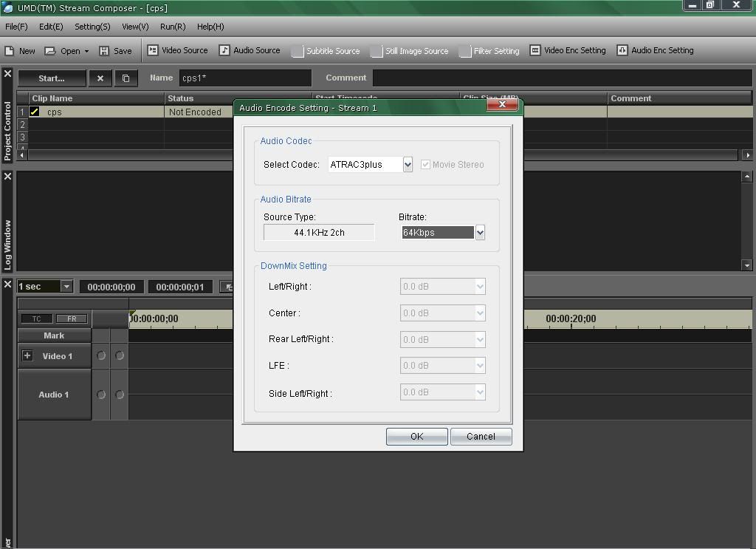Click the clip list right scroll arrow

pyautogui.click(x=747, y=155)
